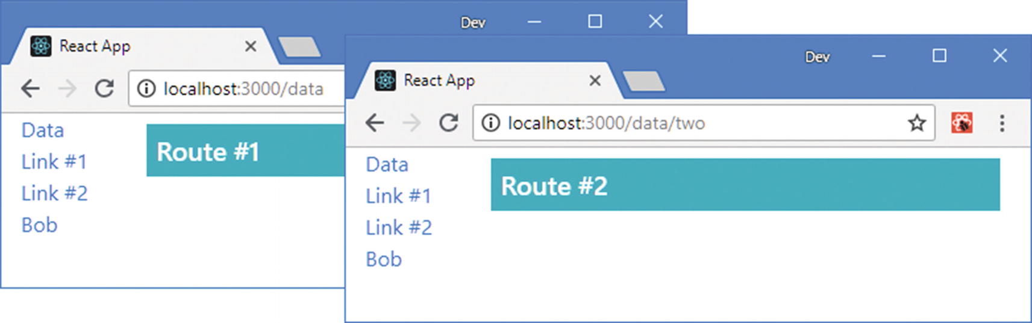Viewport: 1032px width, 323px height.
Task: Close the React App tab in the front window
Action: point(595,81)
